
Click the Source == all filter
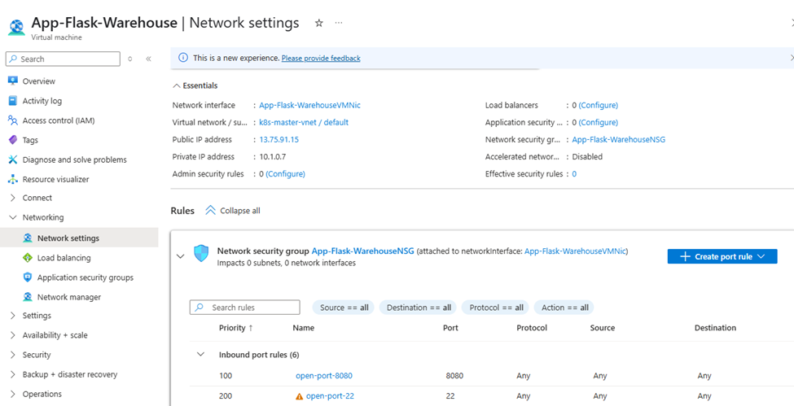click(344, 308)
